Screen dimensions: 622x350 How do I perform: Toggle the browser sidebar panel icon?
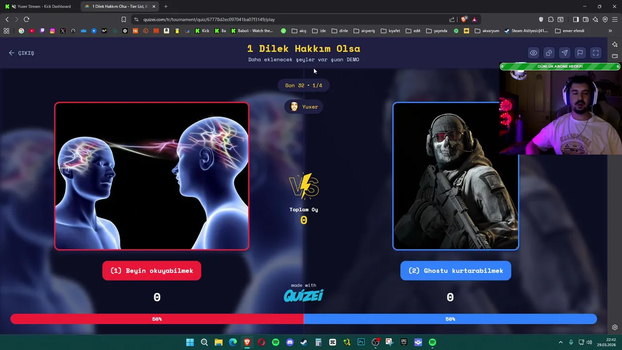click(576, 19)
